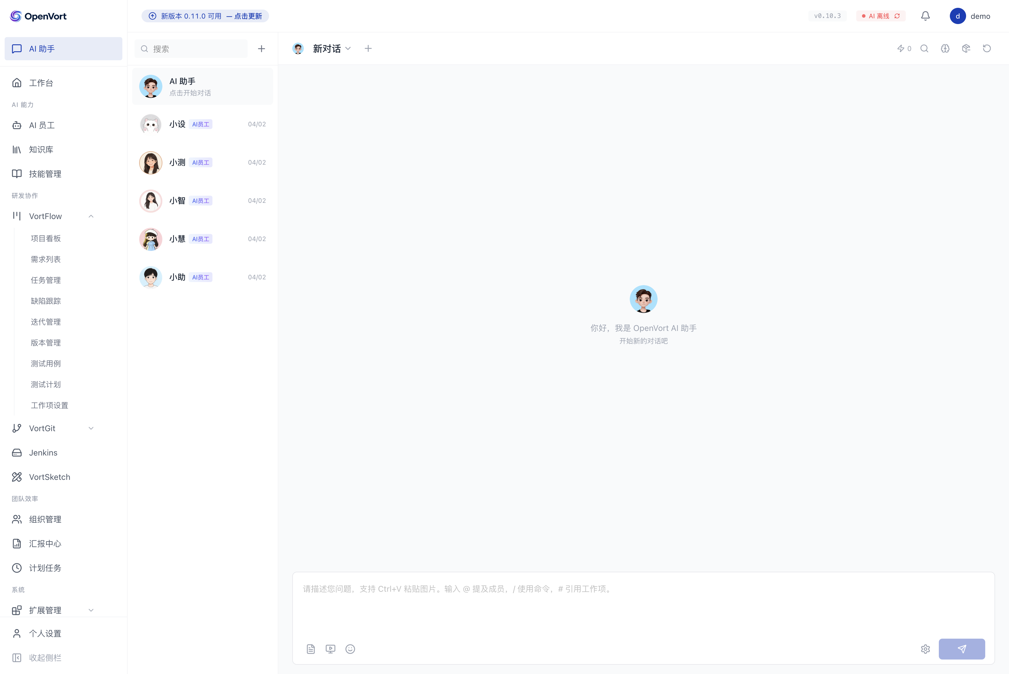The height and width of the screenshot is (674, 1009).
Task: Click the 04/02 date in the 小助 row
Action: [x=257, y=277]
